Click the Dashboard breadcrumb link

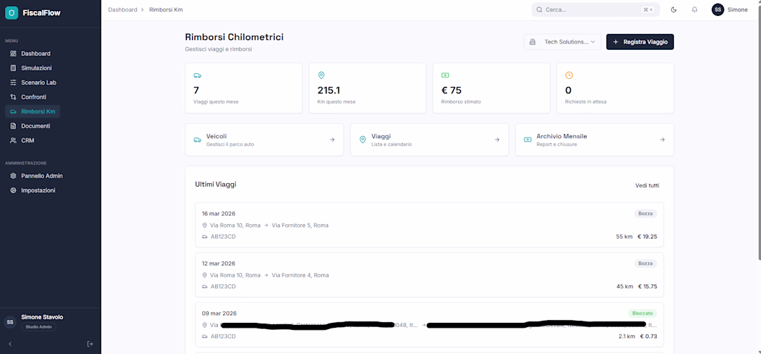coord(122,10)
